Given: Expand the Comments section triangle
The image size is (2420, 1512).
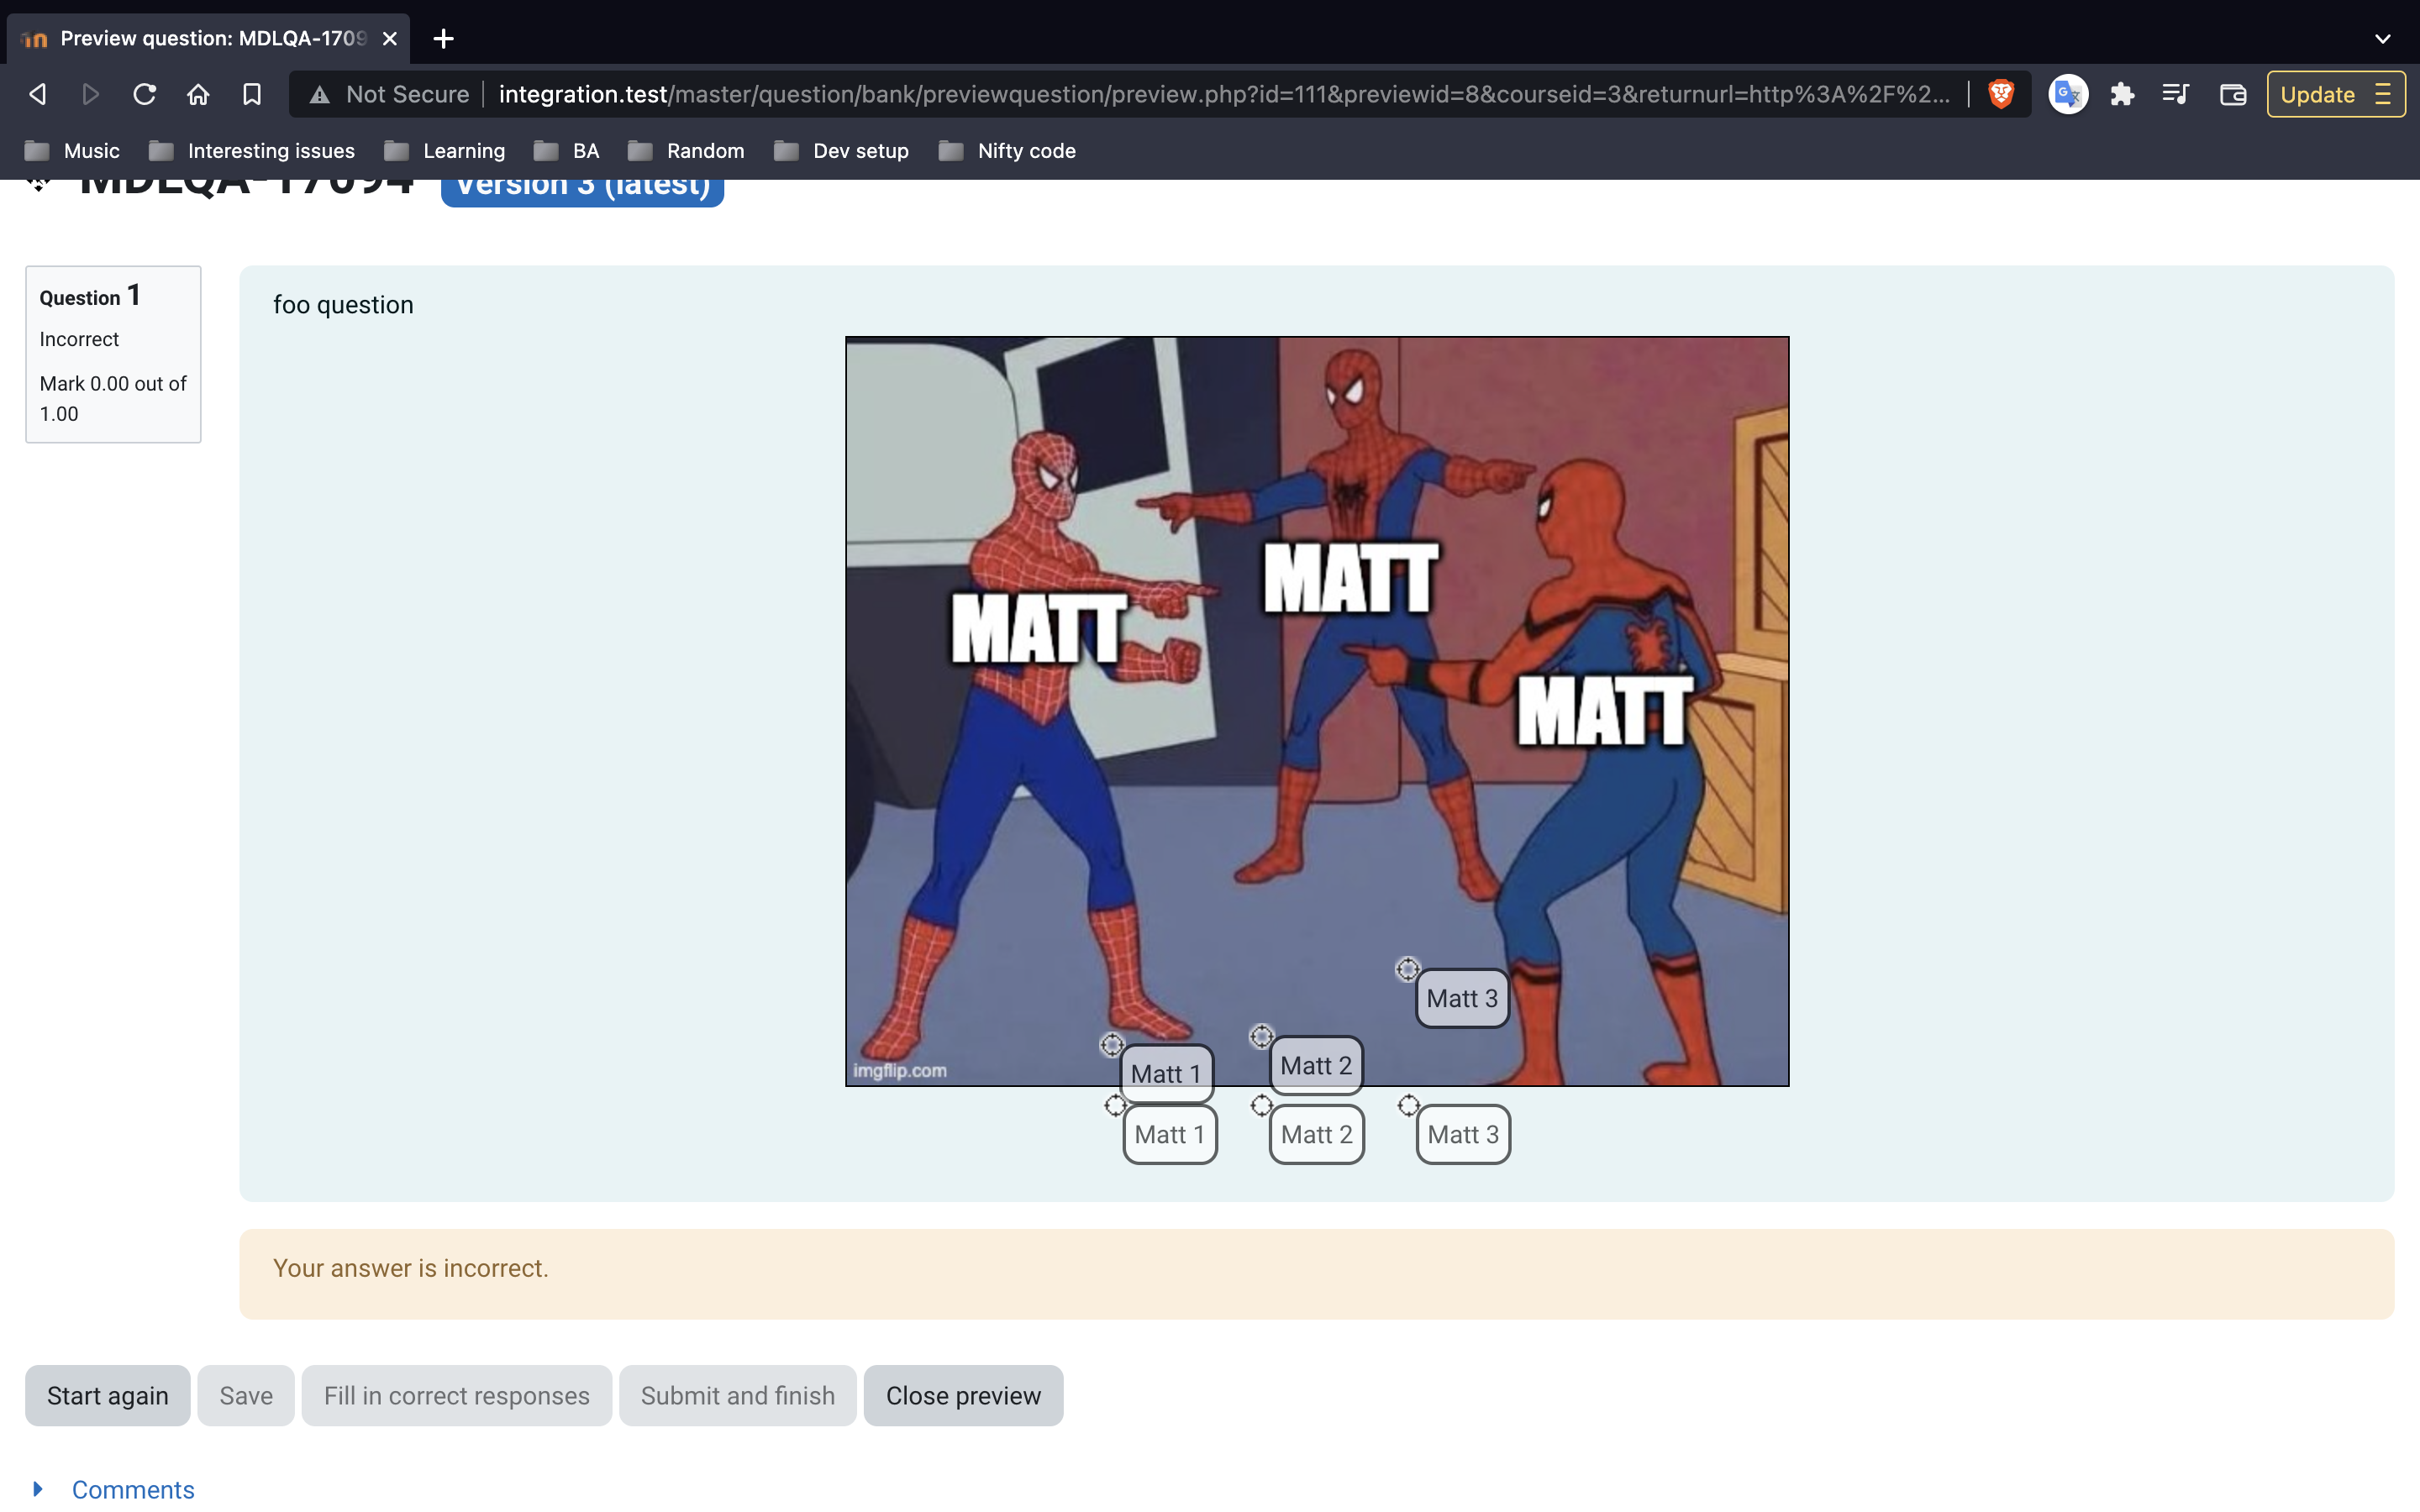Looking at the screenshot, I should [38, 1489].
